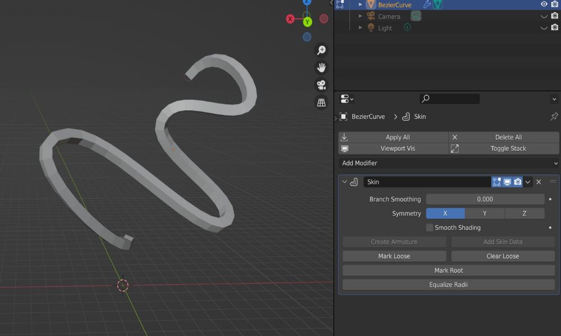
Task: Click the Branch Smoothing value slider
Action: click(x=485, y=199)
